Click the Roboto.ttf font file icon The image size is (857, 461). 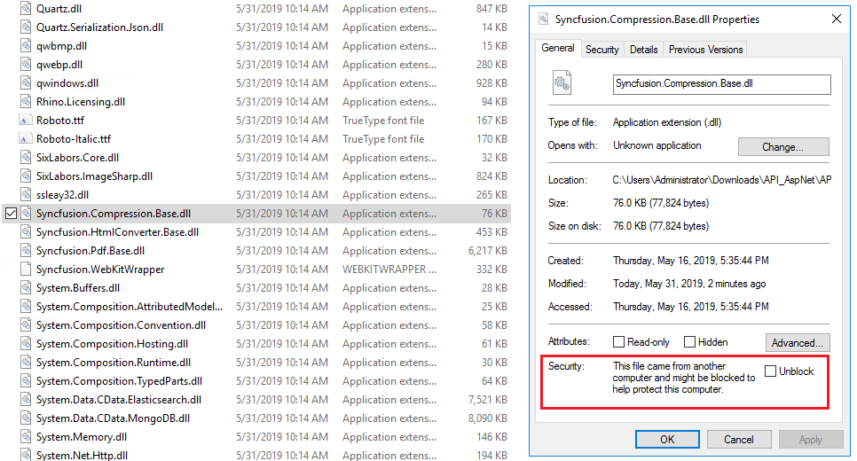24,121
